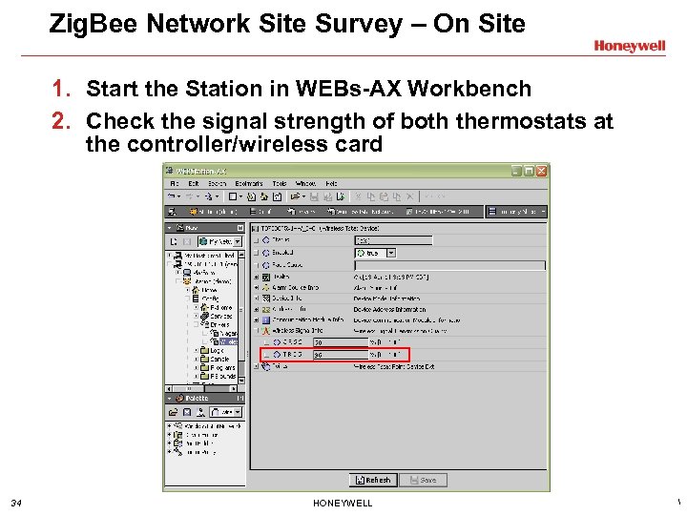687x515 pixels.
Task: Expand the Programs folder in Nav tree
Action: [x=196, y=367]
